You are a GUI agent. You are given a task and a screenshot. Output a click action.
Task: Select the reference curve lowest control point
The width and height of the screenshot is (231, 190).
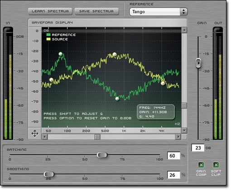[117, 99]
